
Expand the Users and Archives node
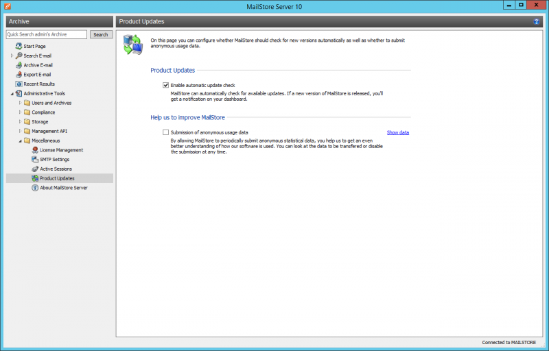tap(20, 103)
